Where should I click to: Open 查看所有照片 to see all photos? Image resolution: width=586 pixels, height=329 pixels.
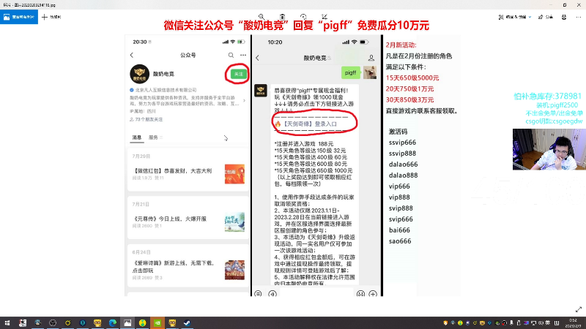19,17
